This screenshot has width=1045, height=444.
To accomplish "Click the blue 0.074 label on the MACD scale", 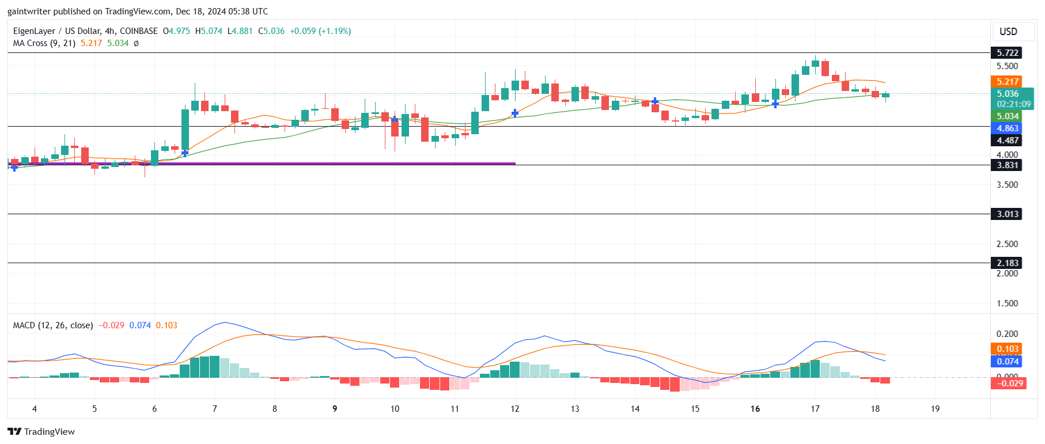I will coord(1006,362).
